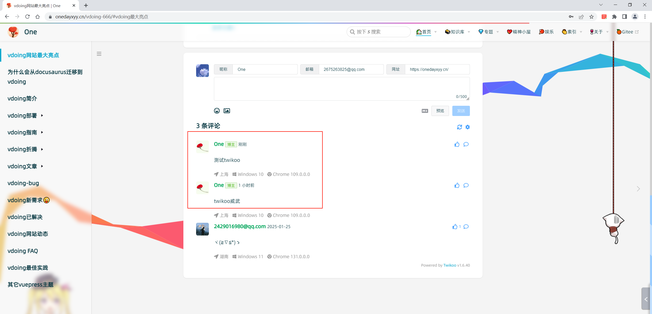Image resolution: width=652 pixels, height=314 pixels.
Task: Reply to the comment by 2429016980@qq.com
Action: [466, 227]
